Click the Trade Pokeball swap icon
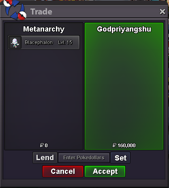 pyautogui.click(x=15, y=10)
